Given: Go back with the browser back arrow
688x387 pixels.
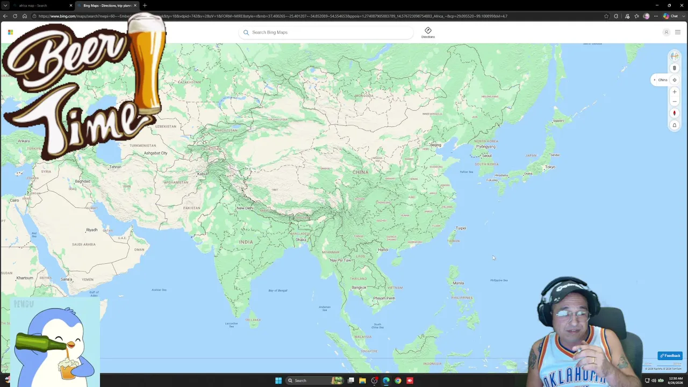Looking at the screenshot, I should click(x=5, y=16).
